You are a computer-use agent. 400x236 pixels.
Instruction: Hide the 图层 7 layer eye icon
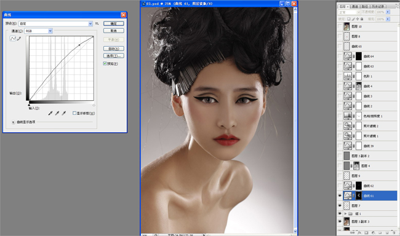point(340,205)
